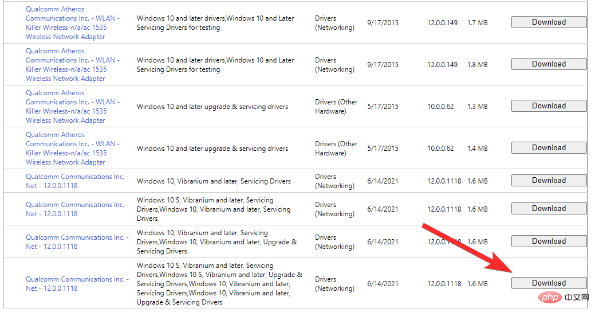Viewport: 595px width, 316px height.
Task: Download Qualcomm Net driver listing only Windows 10 Servicing Drivers
Action: (x=549, y=181)
